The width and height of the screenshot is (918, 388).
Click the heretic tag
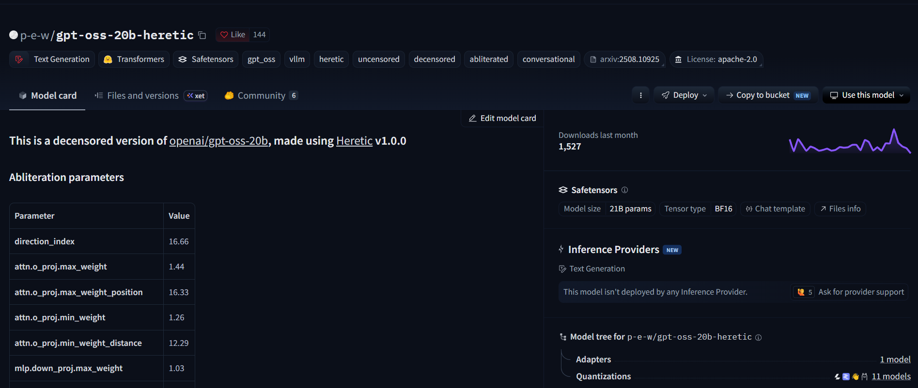click(331, 60)
